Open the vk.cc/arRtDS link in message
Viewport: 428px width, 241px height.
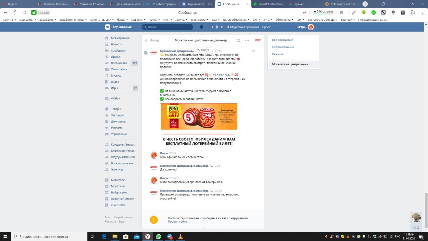coord(221,75)
